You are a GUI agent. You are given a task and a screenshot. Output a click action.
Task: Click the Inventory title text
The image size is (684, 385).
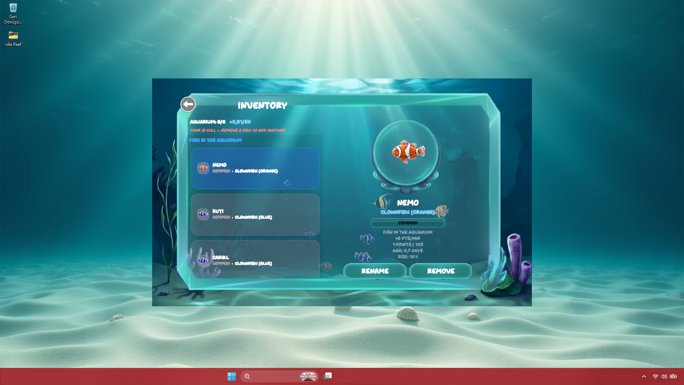click(x=263, y=106)
